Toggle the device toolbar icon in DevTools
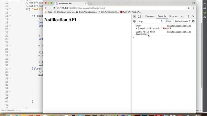Screen dimensions: 207x116 coord(139,16)
